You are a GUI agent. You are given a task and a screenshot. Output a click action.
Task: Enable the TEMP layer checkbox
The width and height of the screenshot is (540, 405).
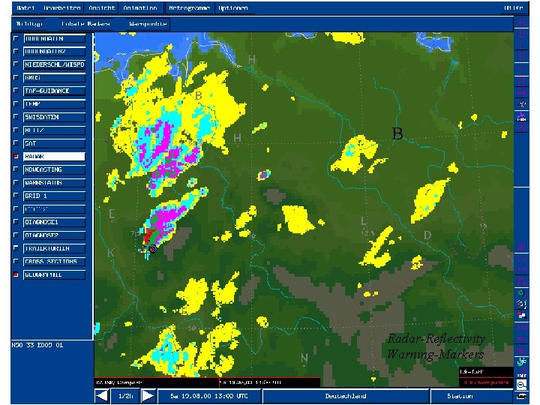(x=16, y=103)
